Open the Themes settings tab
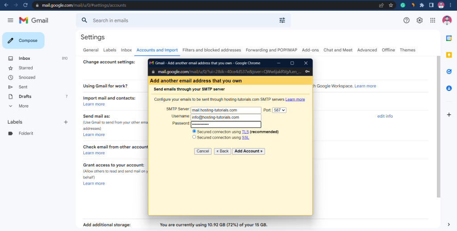The height and width of the screenshot is (231, 457). click(407, 50)
